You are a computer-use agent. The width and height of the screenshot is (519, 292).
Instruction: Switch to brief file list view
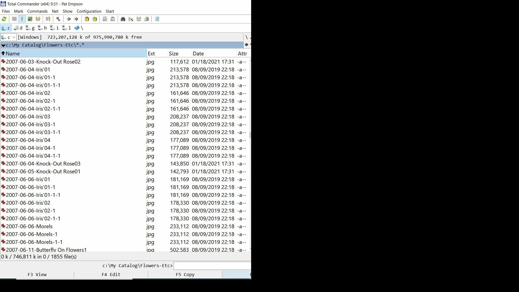14,19
